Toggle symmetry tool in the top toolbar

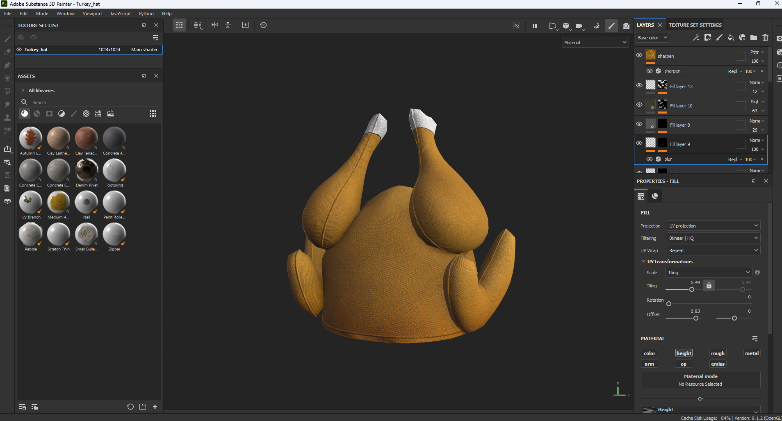(214, 25)
